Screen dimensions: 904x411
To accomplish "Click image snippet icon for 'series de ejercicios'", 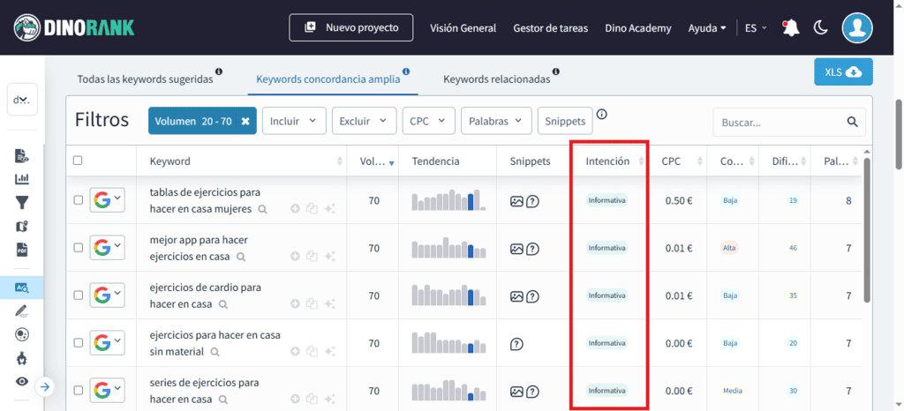I will 516,392.
